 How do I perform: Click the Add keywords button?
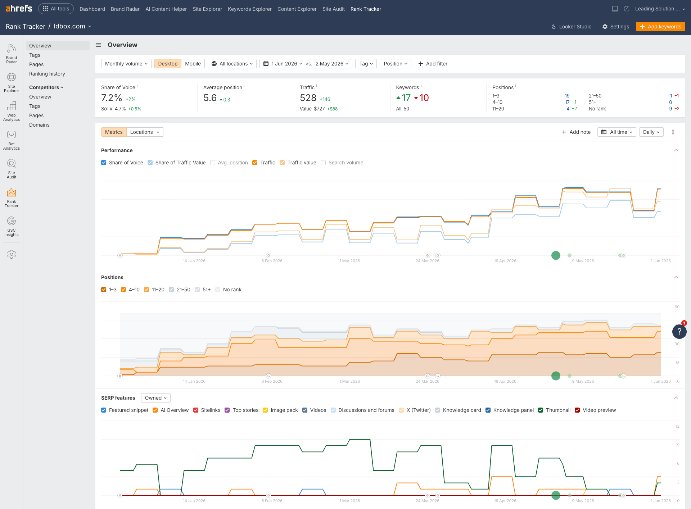[660, 27]
